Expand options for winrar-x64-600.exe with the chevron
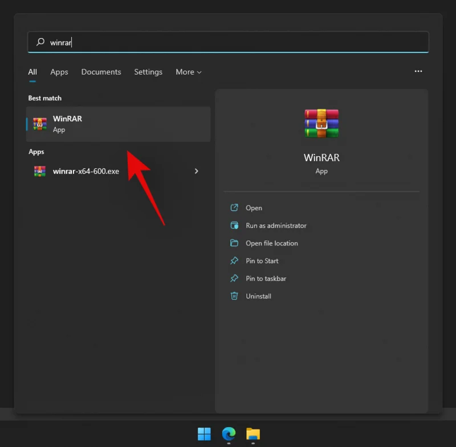 click(x=196, y=171)
